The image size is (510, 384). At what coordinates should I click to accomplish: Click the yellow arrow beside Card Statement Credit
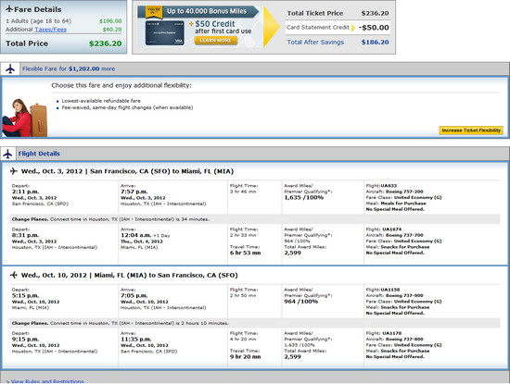[x=353, y=28]
